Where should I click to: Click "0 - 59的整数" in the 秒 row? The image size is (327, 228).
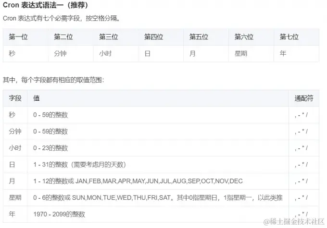pos(50,115)
